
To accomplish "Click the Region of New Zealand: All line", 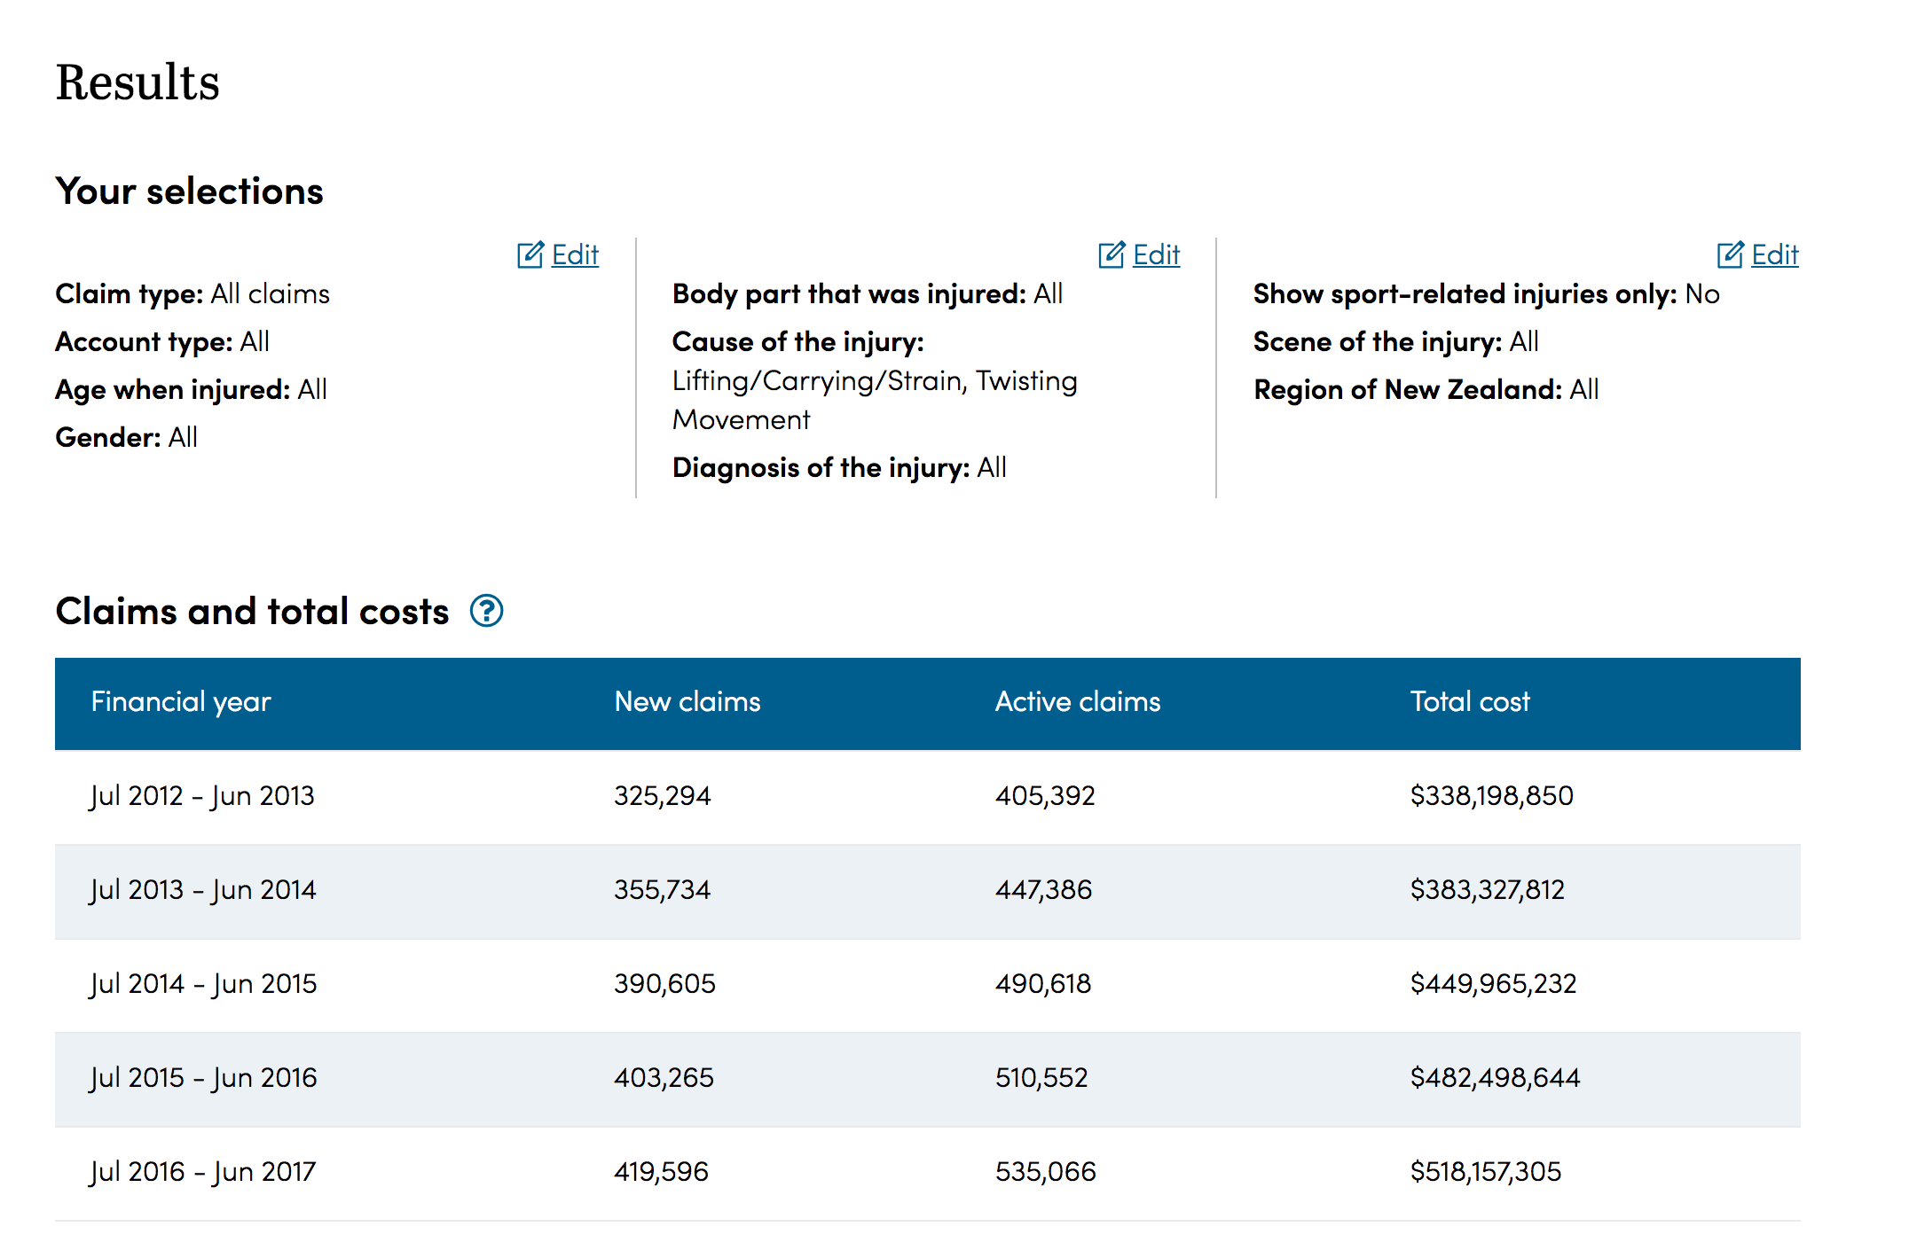I will pos(1426,390).
